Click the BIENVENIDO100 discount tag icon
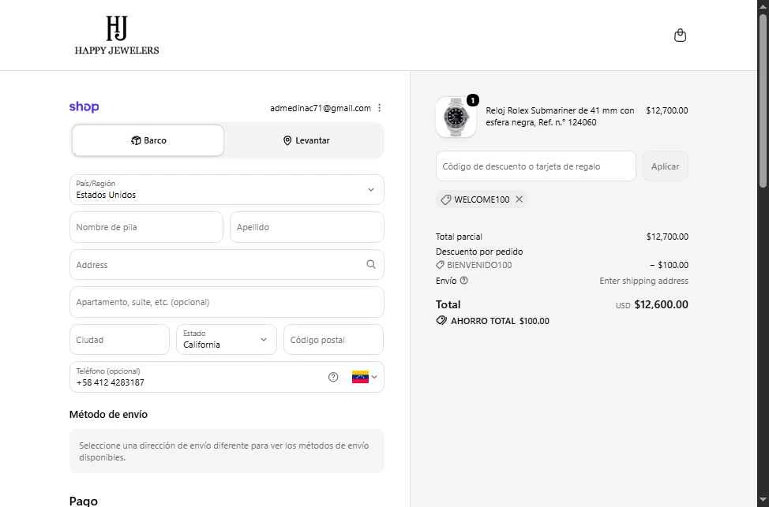This screenshot has width=769, height=507. (x=440, y=265)
